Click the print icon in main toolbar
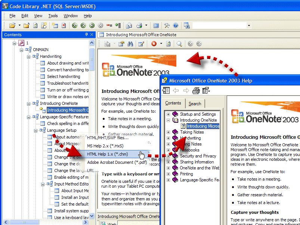The image size is (300, 225). pos(139,25)
